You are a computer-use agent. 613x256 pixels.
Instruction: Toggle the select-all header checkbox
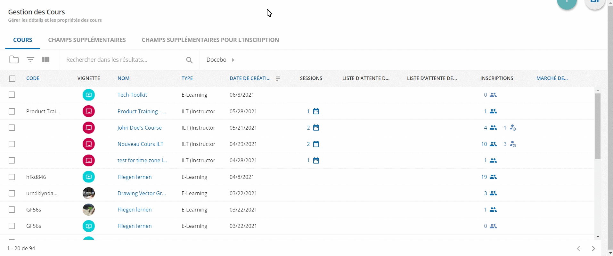coord(12,79)
